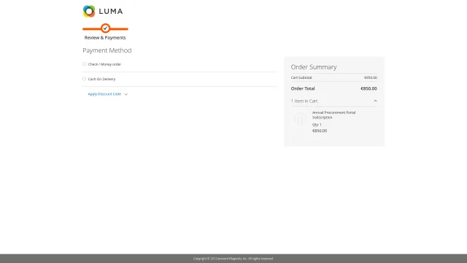The height and width of the screenshot is (263, 467).
Task: Click the Review & Payments step label
Action: (105, 37)
